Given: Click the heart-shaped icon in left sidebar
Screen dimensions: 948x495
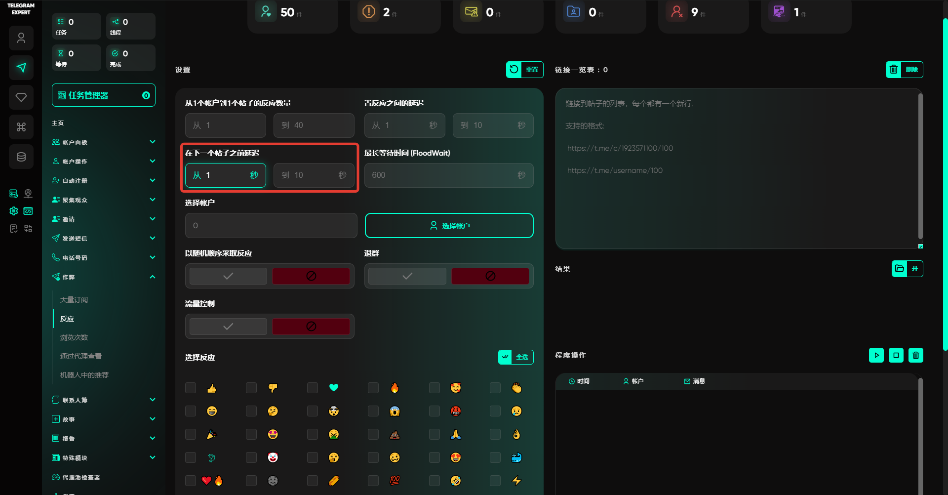Looking at the screenshot, I should 21,97.
